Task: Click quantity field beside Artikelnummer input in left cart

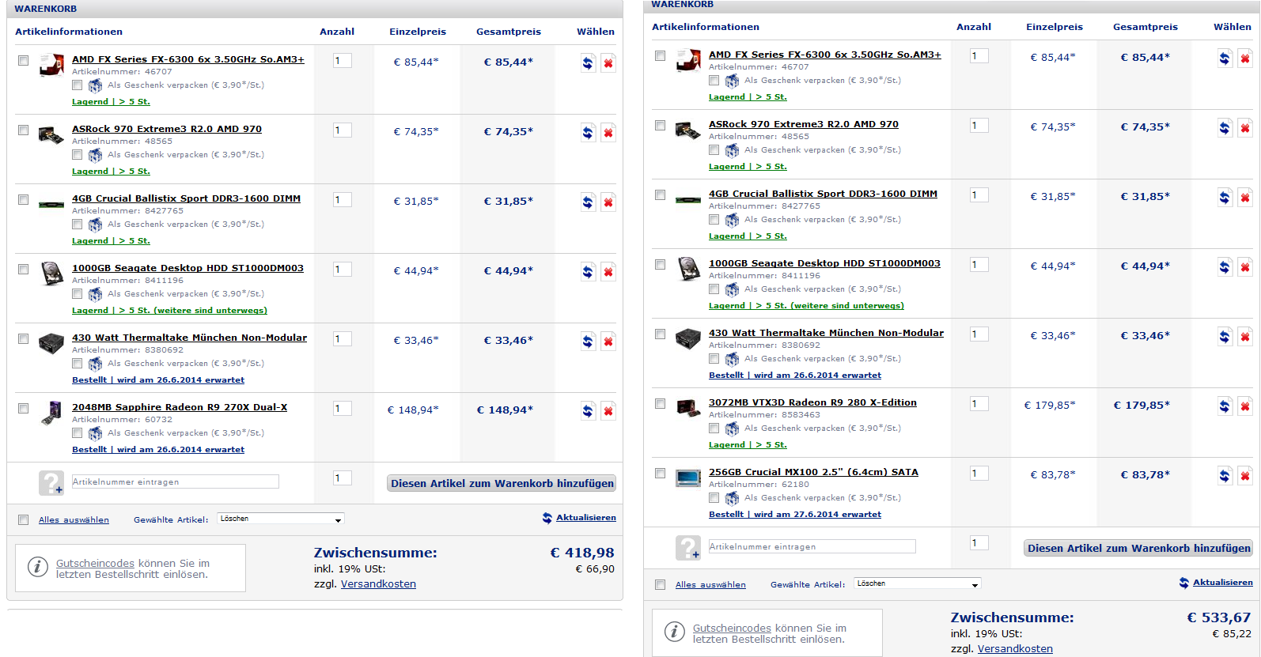Action: click(x=342, y=478)
